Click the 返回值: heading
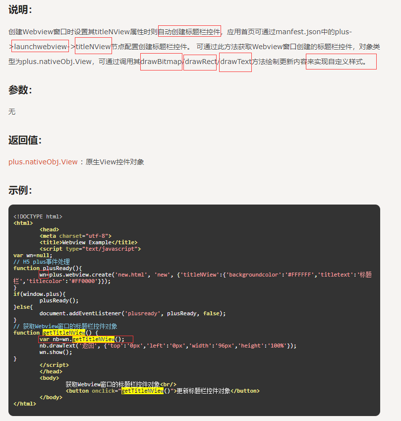 (x=25, y=140)
